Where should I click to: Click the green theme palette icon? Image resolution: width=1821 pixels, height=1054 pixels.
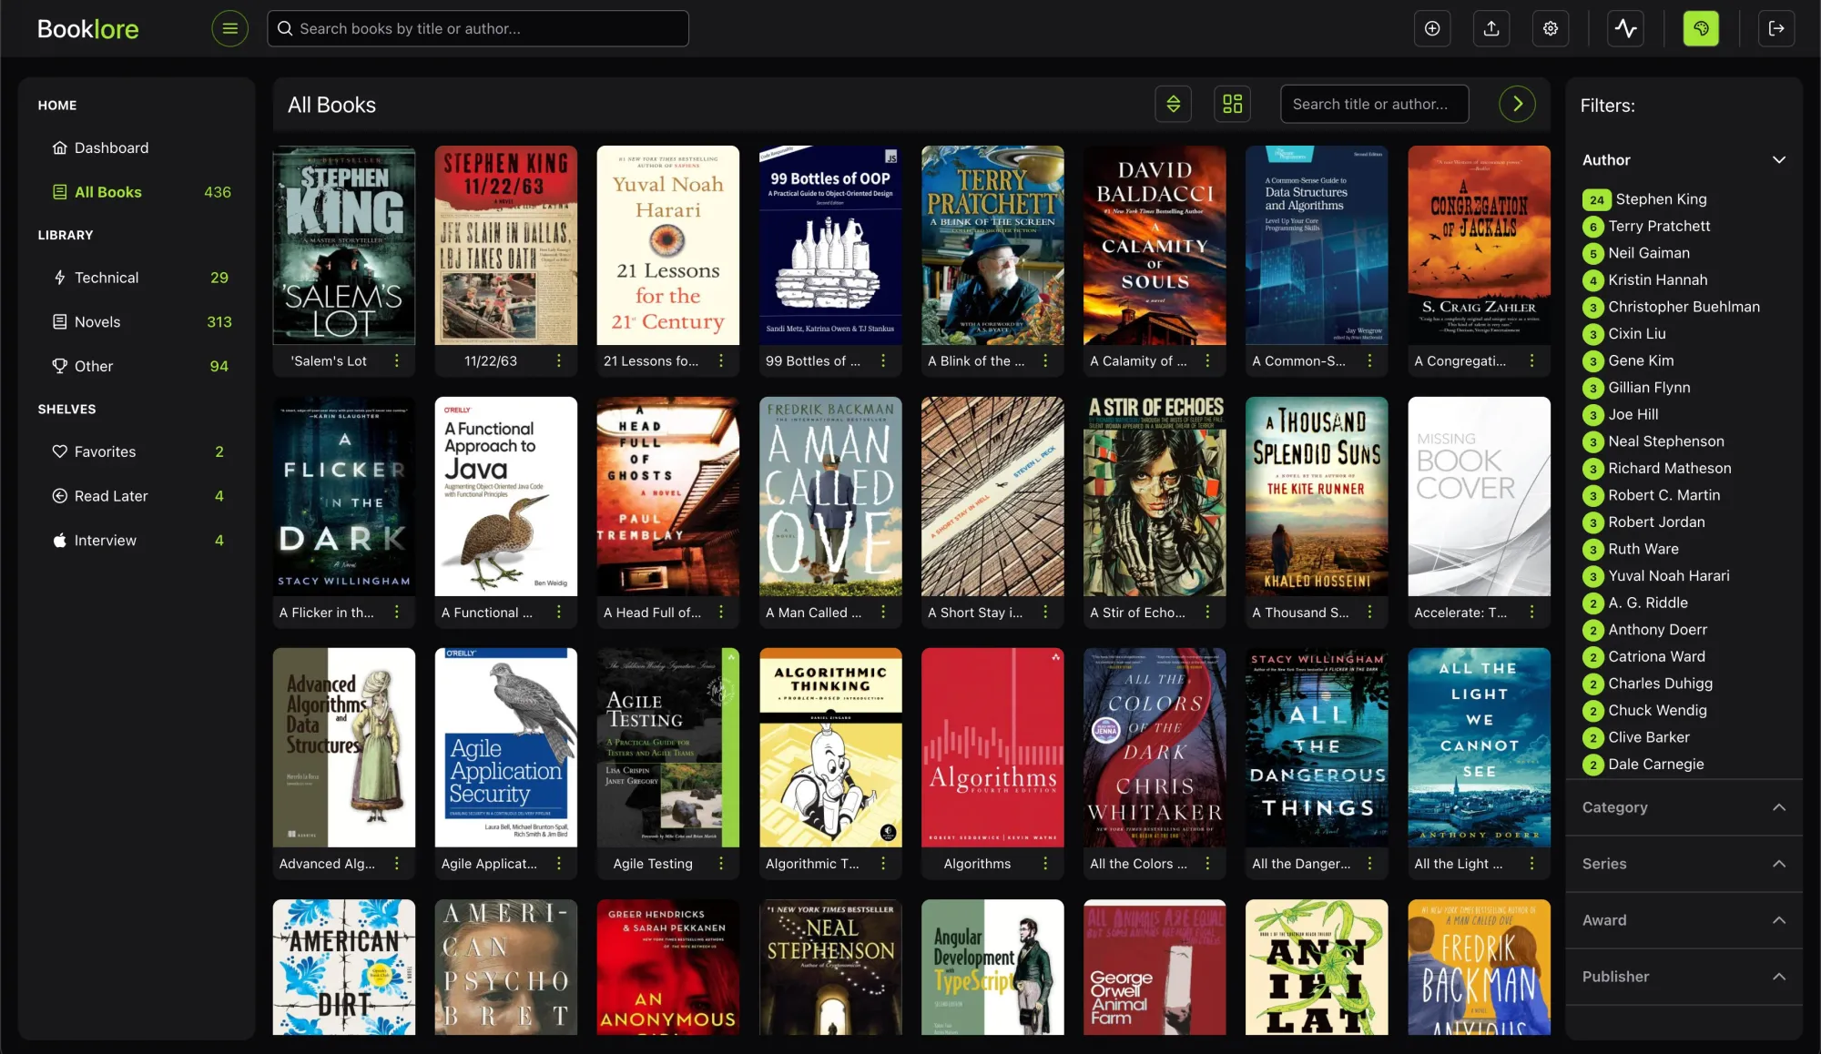coord(1701,28)
